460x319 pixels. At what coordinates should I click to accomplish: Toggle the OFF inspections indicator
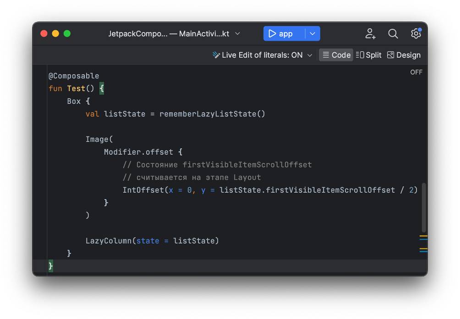(x=416, y=72)
